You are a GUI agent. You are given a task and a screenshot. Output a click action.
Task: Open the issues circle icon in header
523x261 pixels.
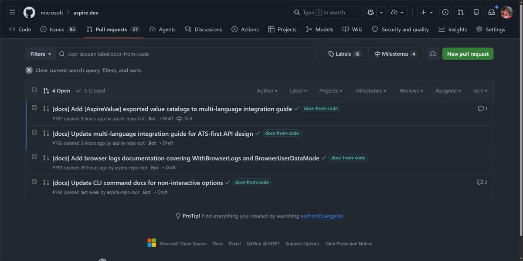445,12
